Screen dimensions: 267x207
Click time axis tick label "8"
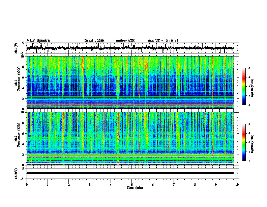(x=195, y=185)
